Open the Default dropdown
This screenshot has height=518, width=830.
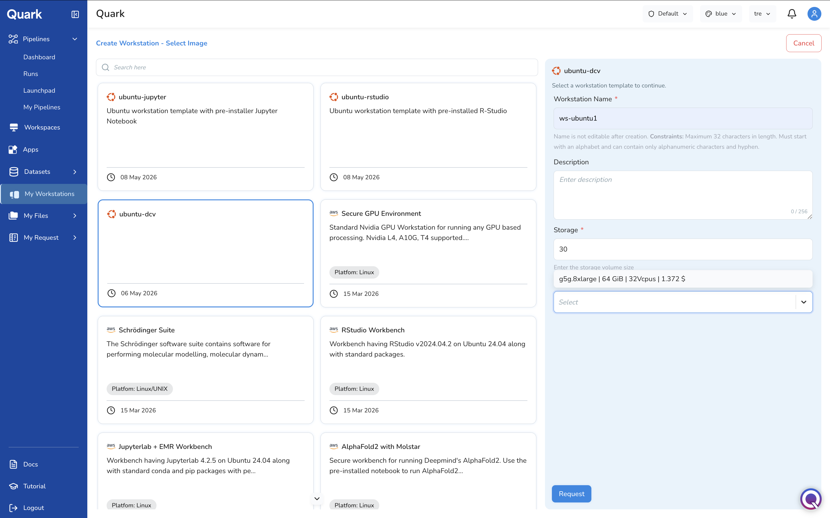(667, 14)
